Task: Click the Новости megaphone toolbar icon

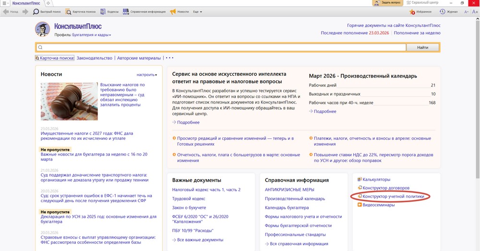Action: (x=173, y=11)
